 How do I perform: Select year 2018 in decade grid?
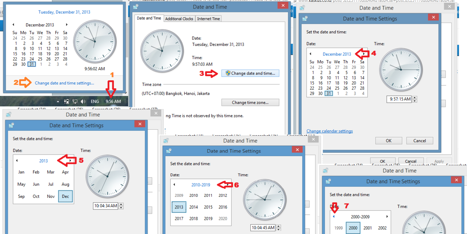[193, 219]
